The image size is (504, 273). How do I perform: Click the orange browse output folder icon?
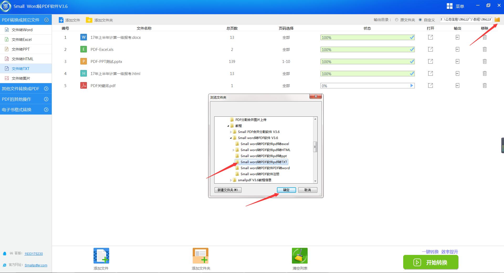click(x=497, y=20)
